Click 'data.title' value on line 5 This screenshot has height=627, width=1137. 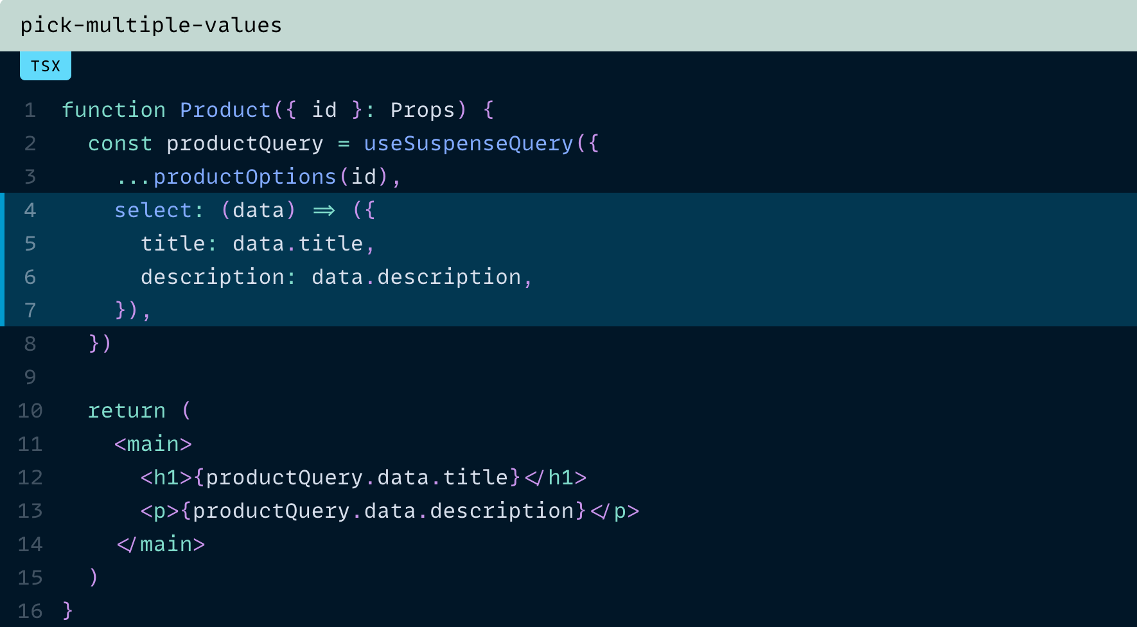pos(297,243)
